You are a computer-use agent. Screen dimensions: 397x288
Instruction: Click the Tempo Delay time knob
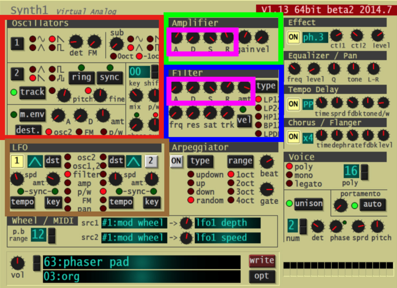click(x=321, y=103)
